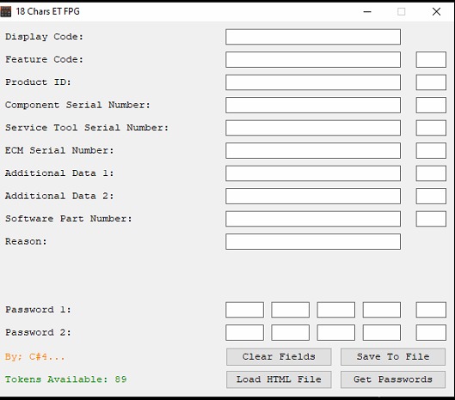Click small box beside ECM Serial Number
455x400 pixels.
pyautogui.click(x=431, y=150)
